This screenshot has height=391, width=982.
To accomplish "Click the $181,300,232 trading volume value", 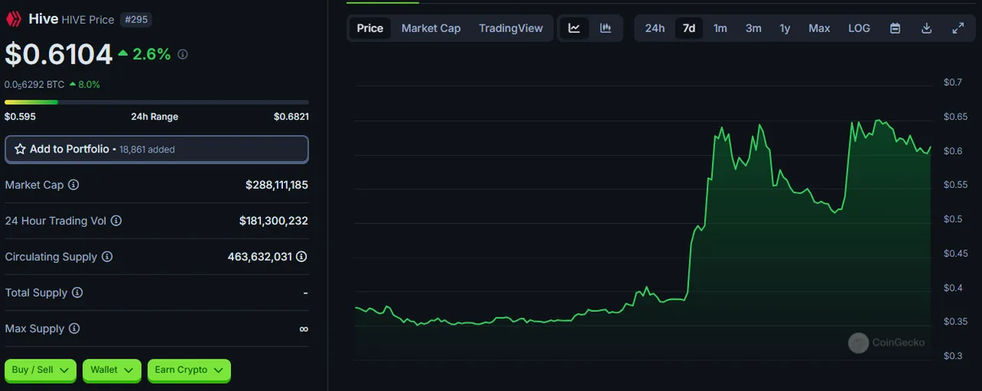I will [x=274, y=221].
